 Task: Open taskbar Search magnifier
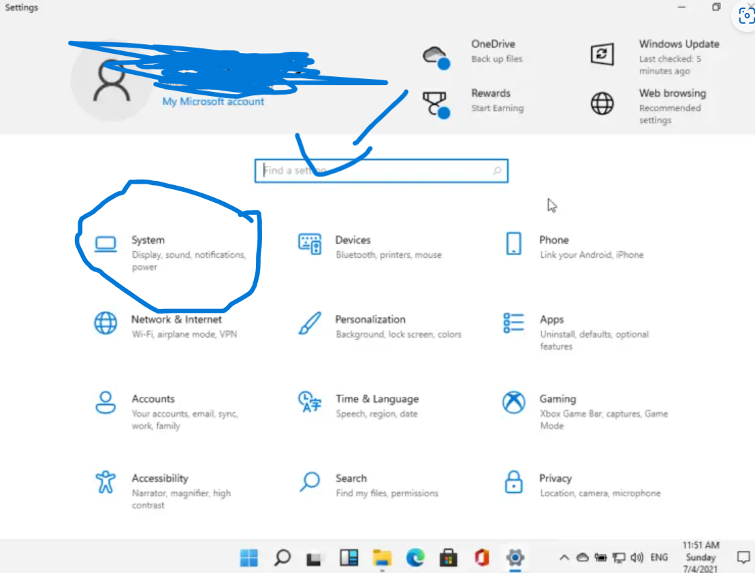point(282,558)
